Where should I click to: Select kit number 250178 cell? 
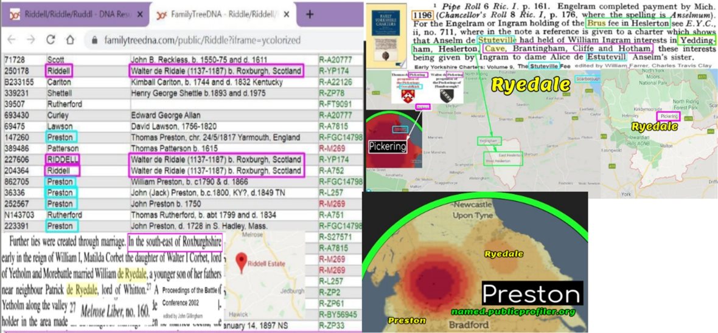coord(16,71)
